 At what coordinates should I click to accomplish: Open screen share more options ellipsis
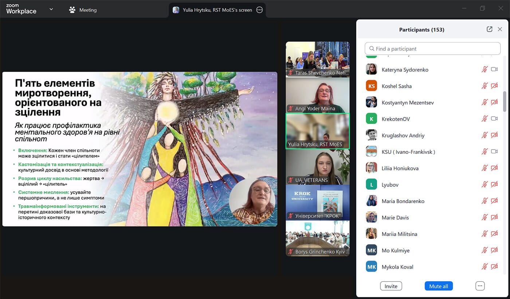[259, 10]
